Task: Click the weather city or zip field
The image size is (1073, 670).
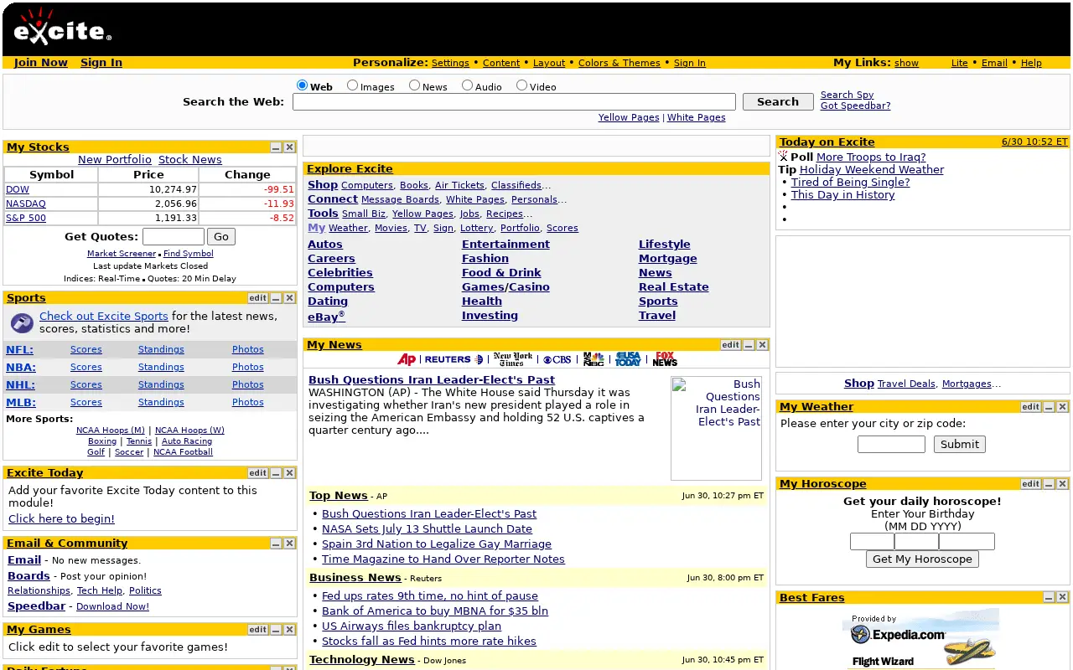Action: (891, 444)
